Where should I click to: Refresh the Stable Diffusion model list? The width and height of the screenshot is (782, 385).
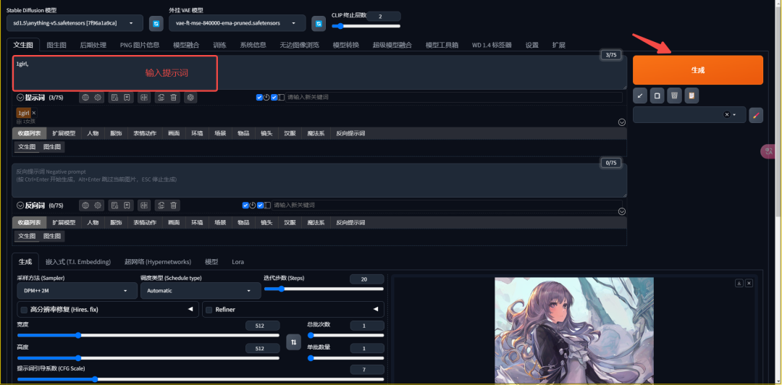(x=156, y=23)
